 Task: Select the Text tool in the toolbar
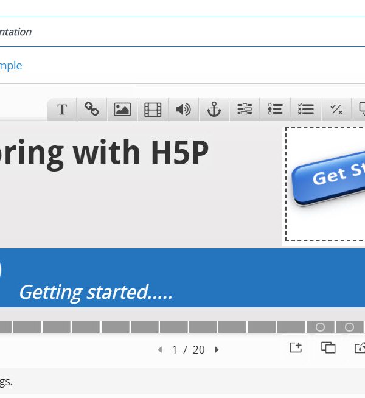coord(62,110)
